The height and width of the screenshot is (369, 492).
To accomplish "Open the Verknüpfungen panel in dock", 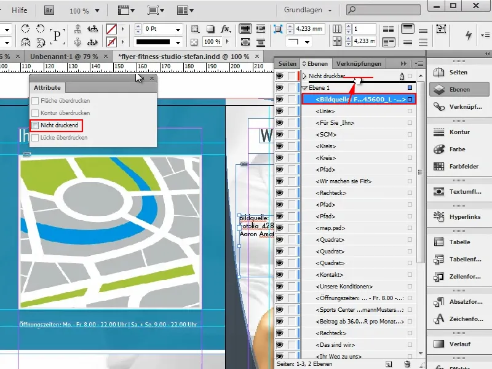I will [458, 106].
